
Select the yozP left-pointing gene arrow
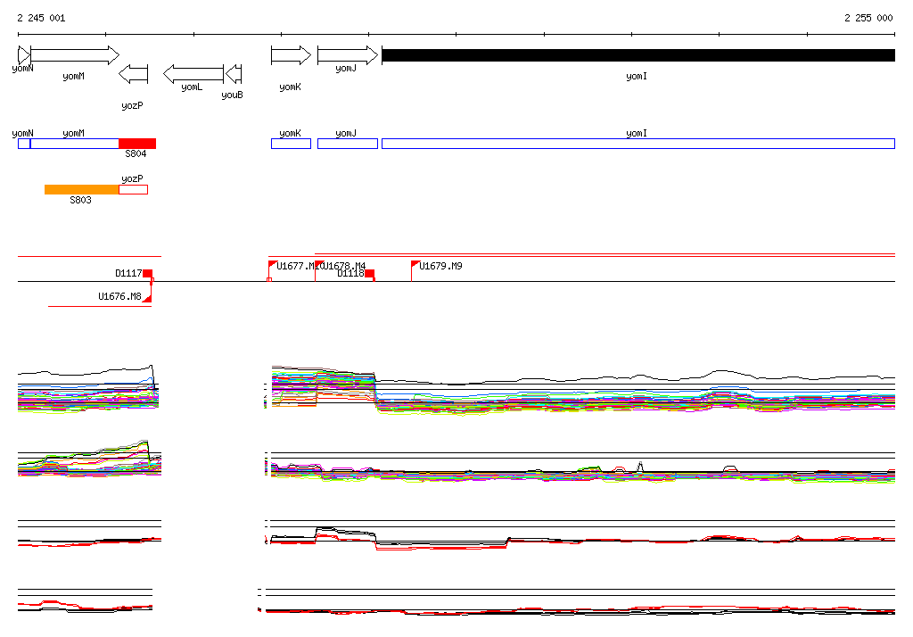134,74
